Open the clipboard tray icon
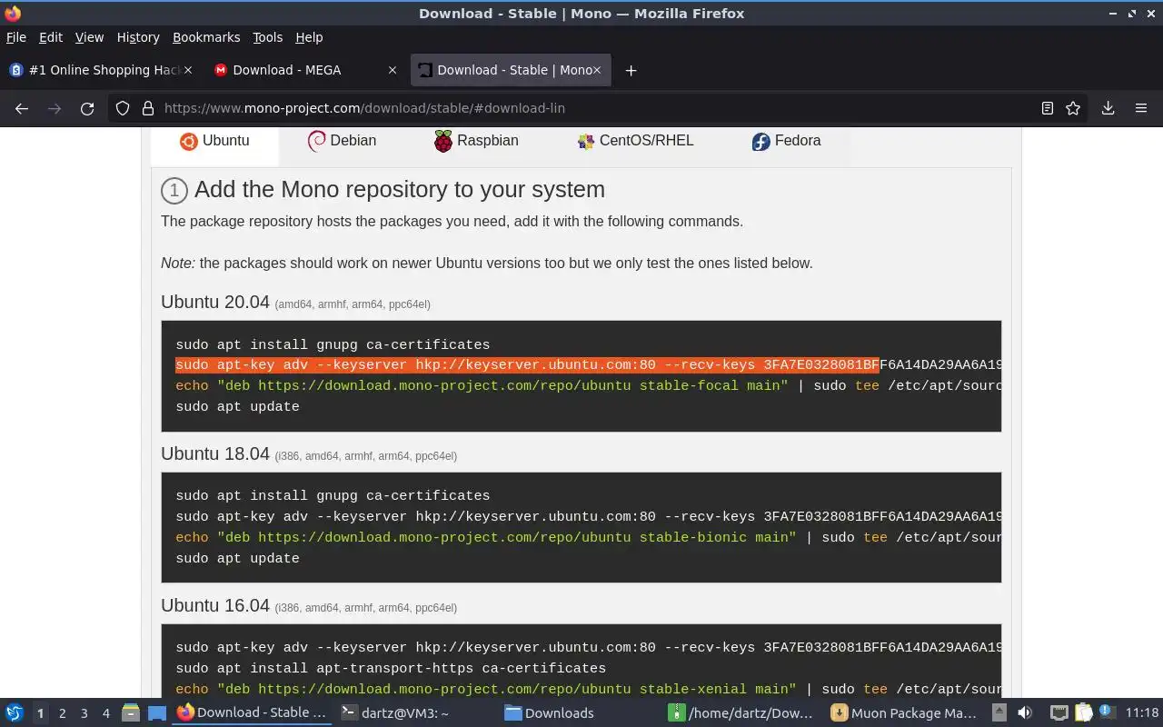 1083,713
